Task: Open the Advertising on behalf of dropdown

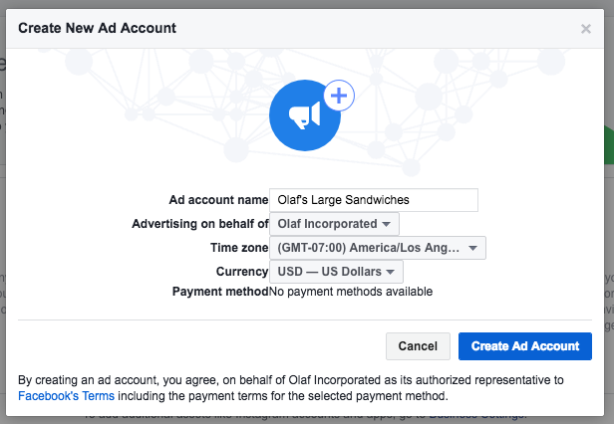Action: coord(334,224)
